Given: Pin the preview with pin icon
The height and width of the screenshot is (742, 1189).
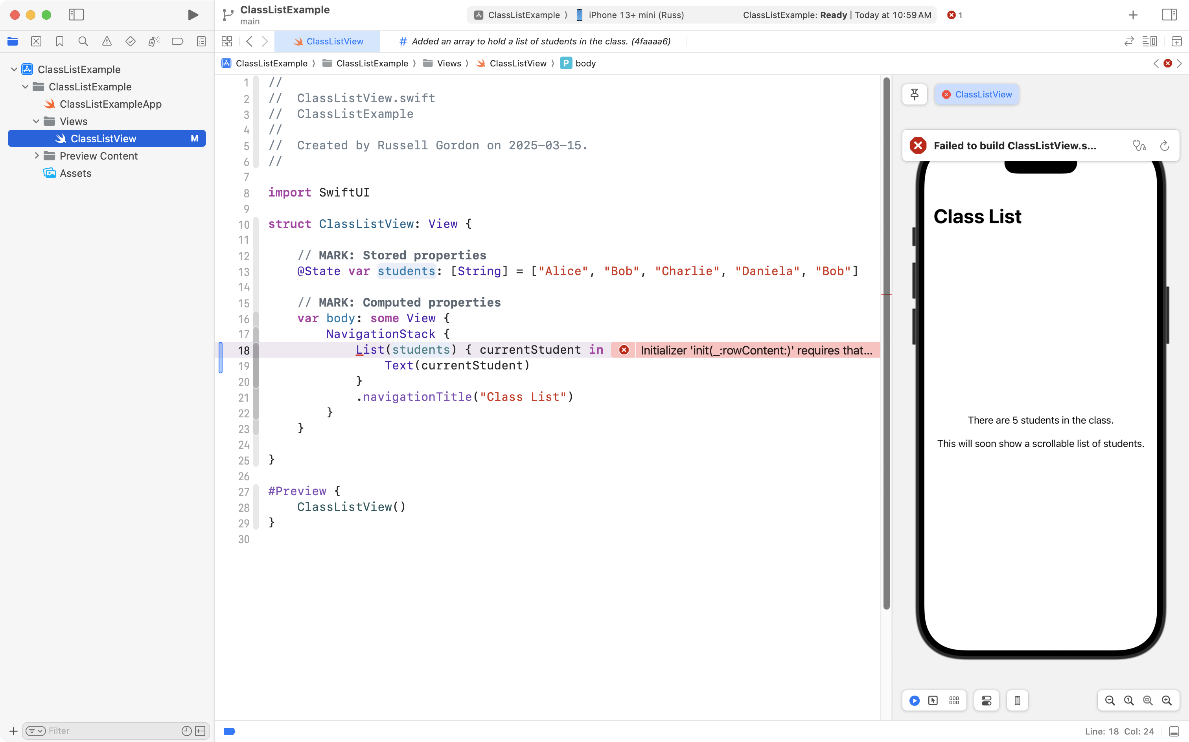Looking at the screenshot, I should 914,94.
